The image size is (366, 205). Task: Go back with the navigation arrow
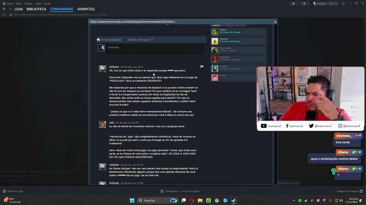4,9
